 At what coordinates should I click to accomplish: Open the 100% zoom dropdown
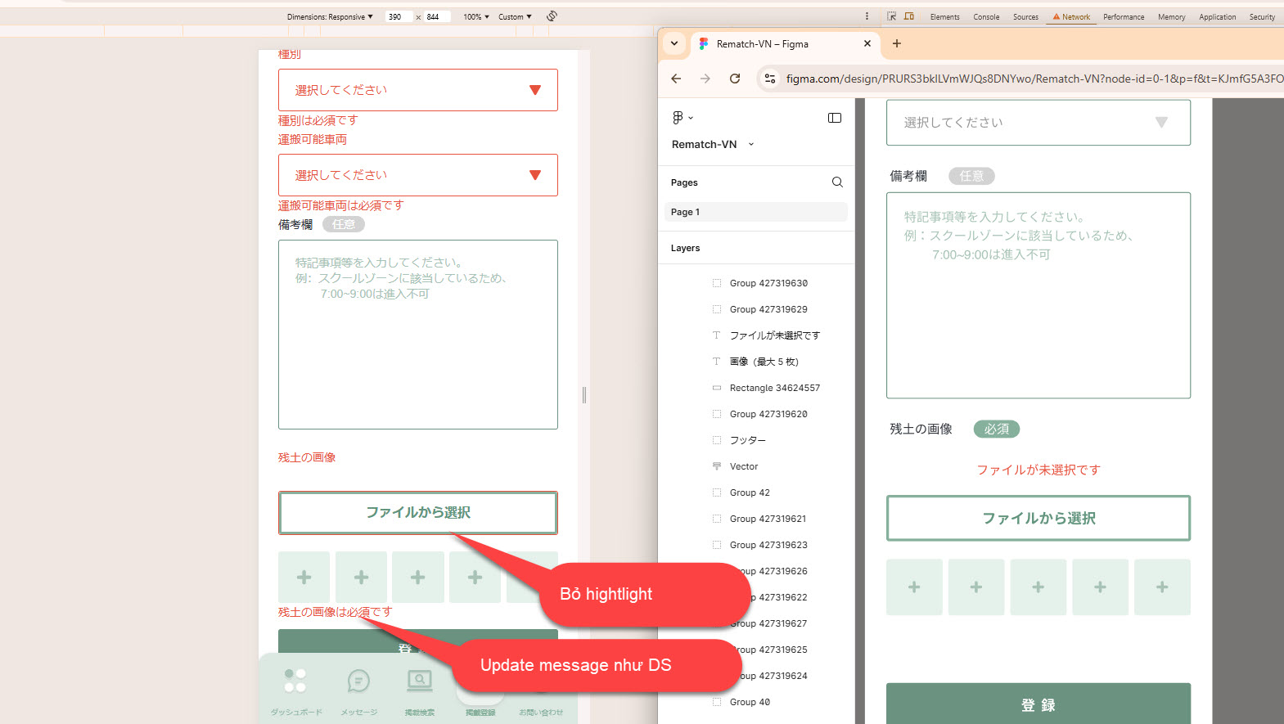click(476, 16)
